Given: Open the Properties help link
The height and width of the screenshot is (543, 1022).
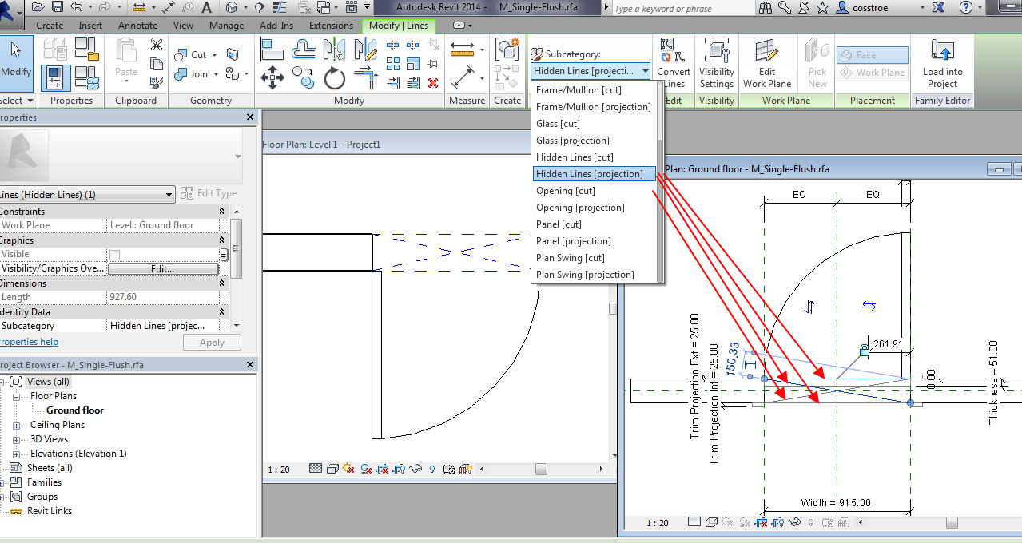Looking at the screenshot, I should tap(29, 342).
